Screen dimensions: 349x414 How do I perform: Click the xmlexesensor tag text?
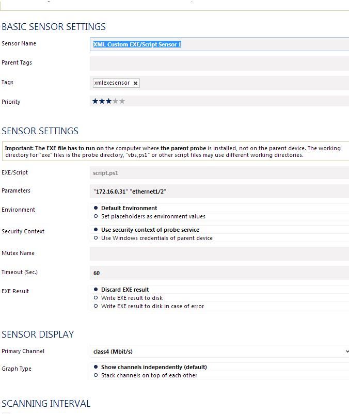pyautogui.click(x=112, y=83)
